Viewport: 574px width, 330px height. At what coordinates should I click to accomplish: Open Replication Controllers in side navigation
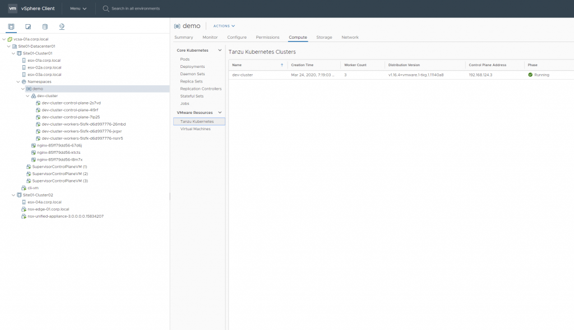(x=201, y=89)
